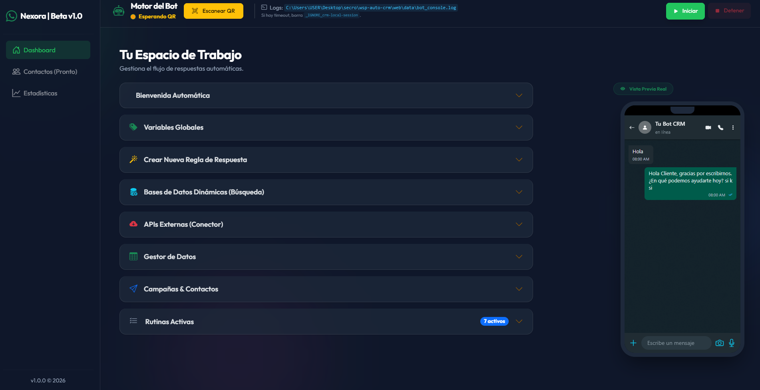This screenshot has height=390, width=760.
Task: Click the eye icon in Vista Previa Real
Action: (x=623, y=89)
